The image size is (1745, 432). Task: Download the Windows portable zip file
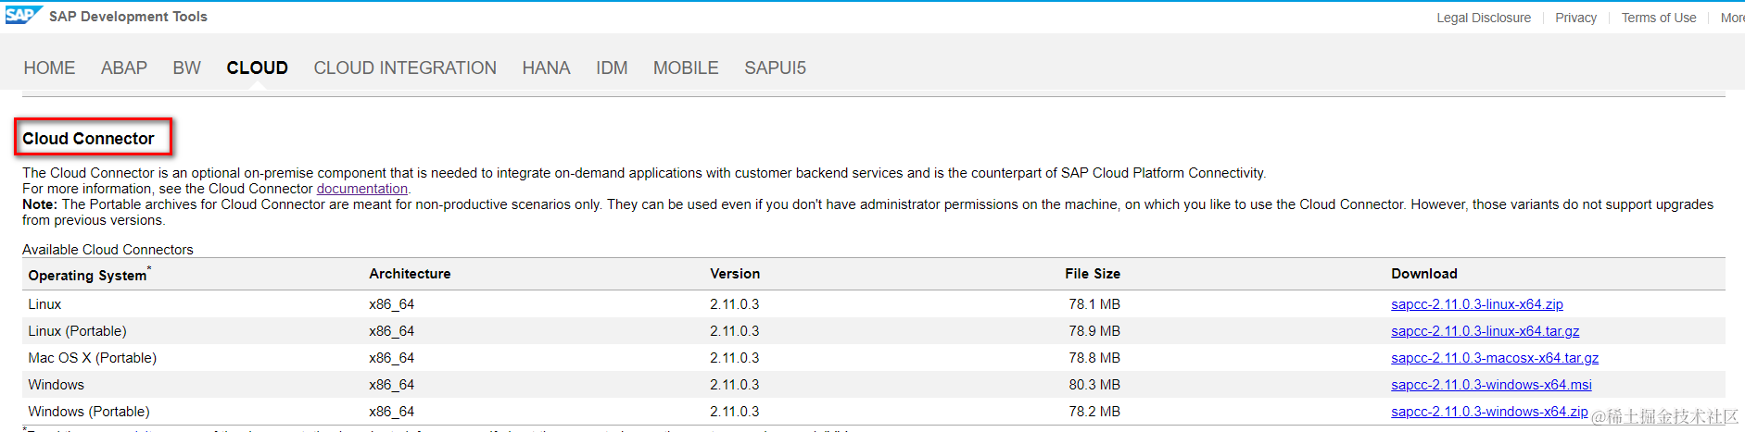(x=1489, y=412)
